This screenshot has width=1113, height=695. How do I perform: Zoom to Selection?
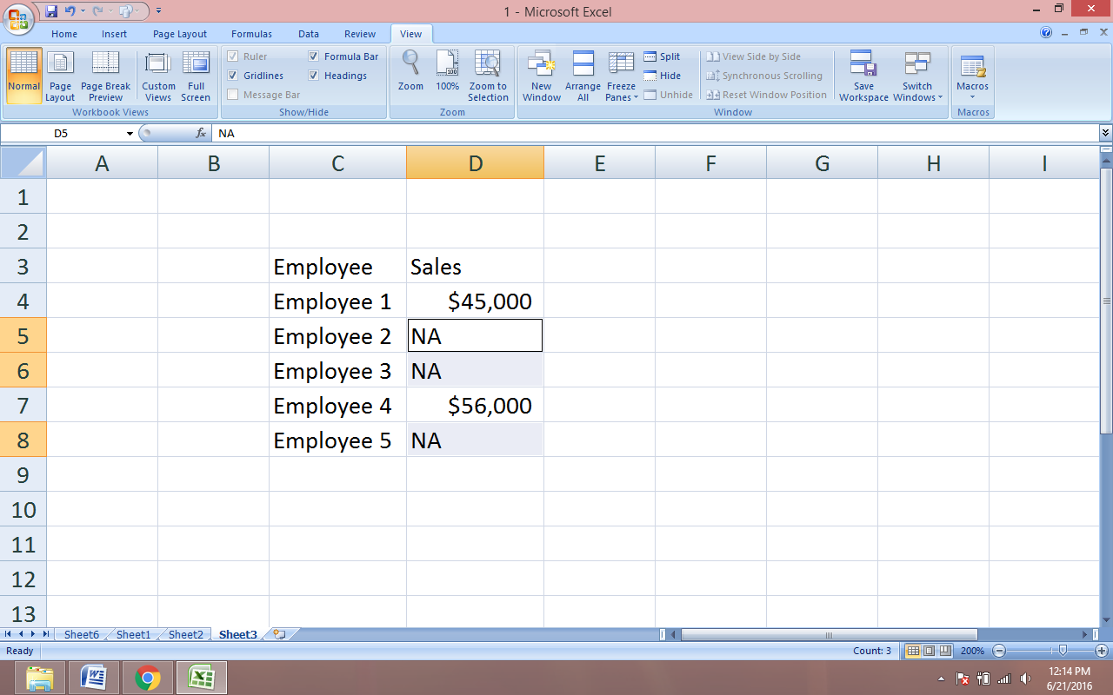point(488,76)
